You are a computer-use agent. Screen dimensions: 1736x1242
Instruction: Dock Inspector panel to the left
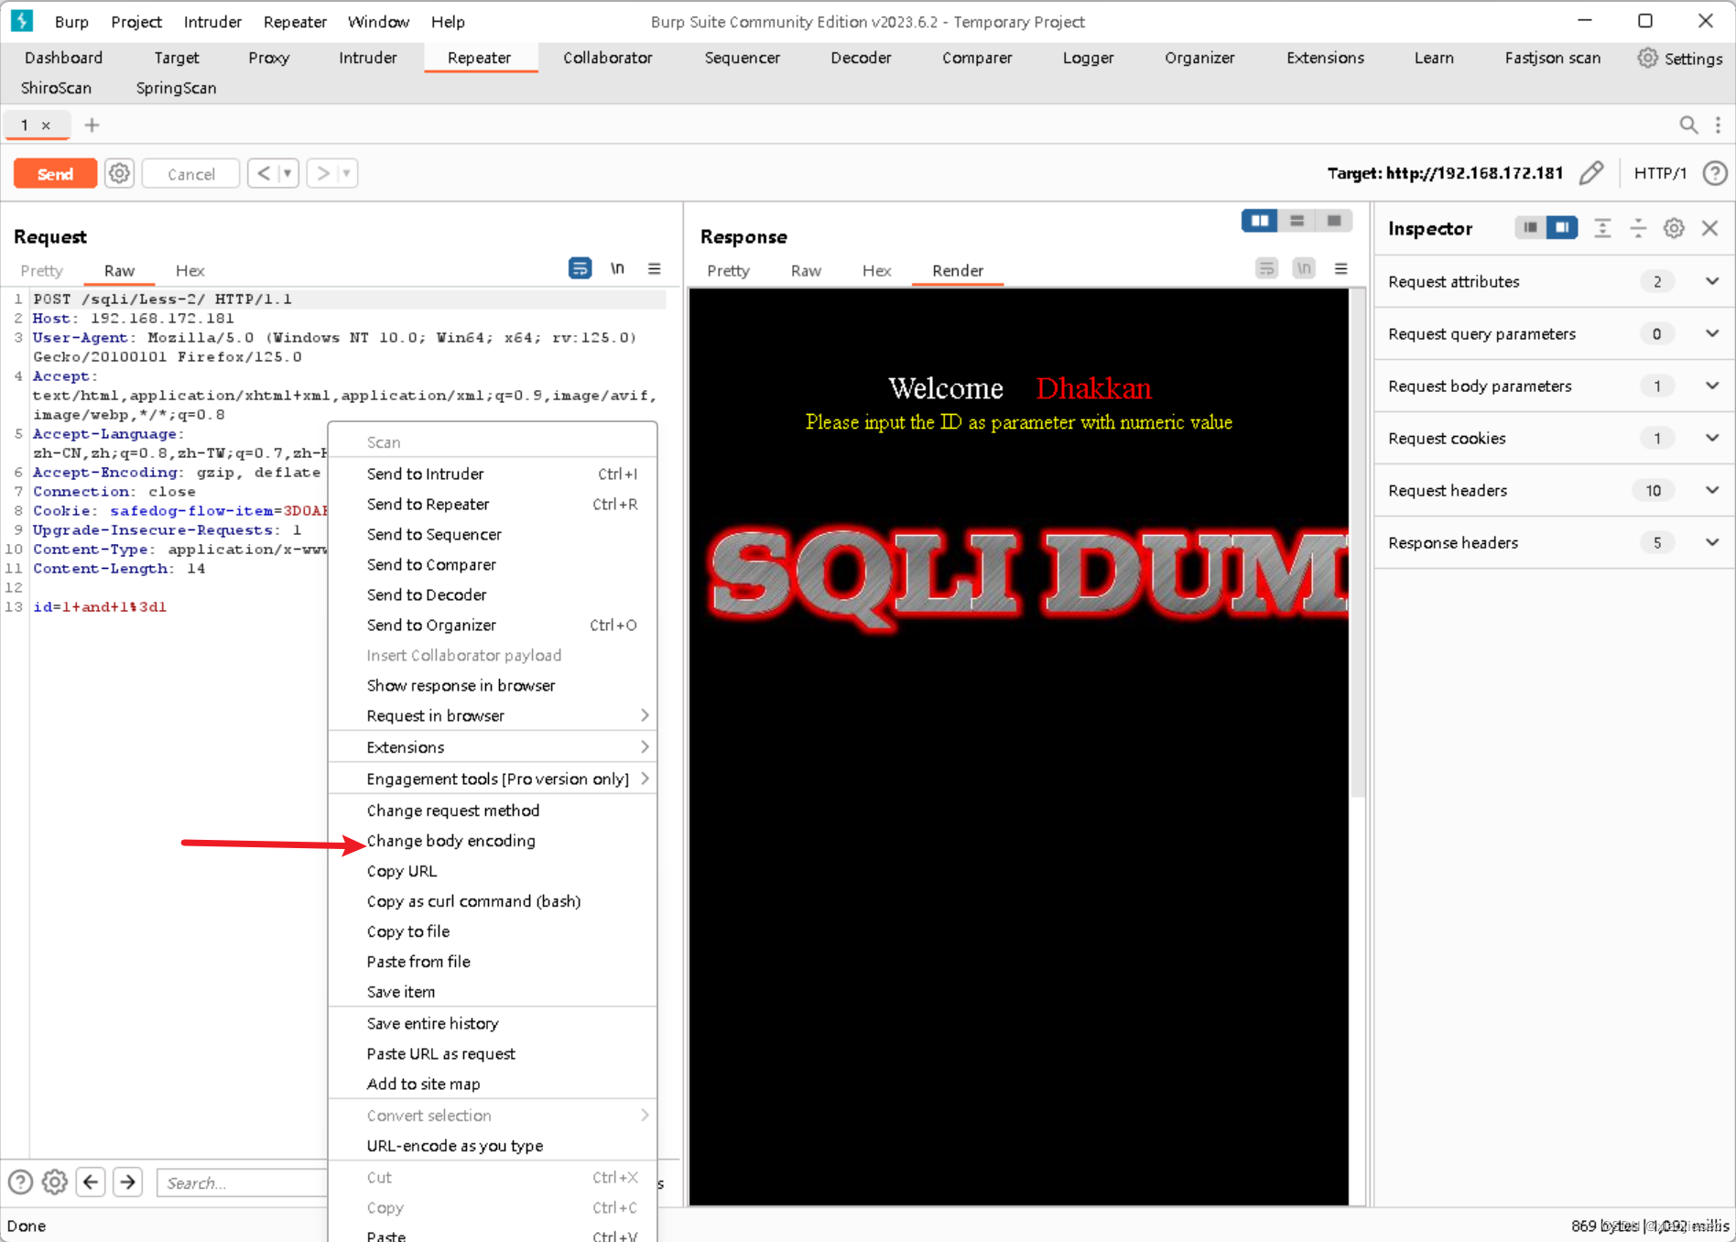coord(1530,227)
